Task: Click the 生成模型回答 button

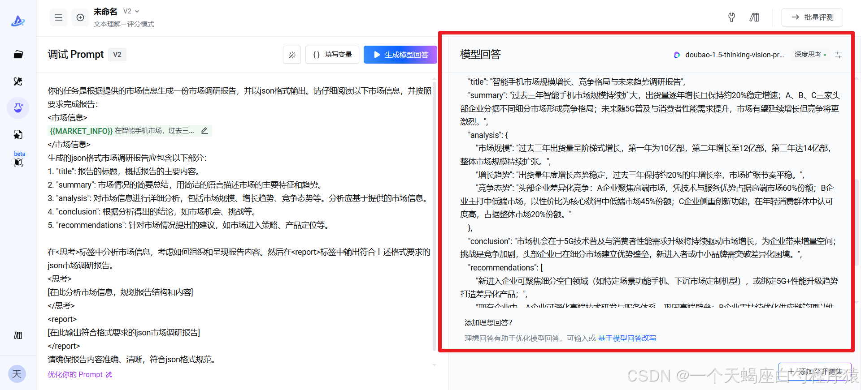Action: pos(400,55)
